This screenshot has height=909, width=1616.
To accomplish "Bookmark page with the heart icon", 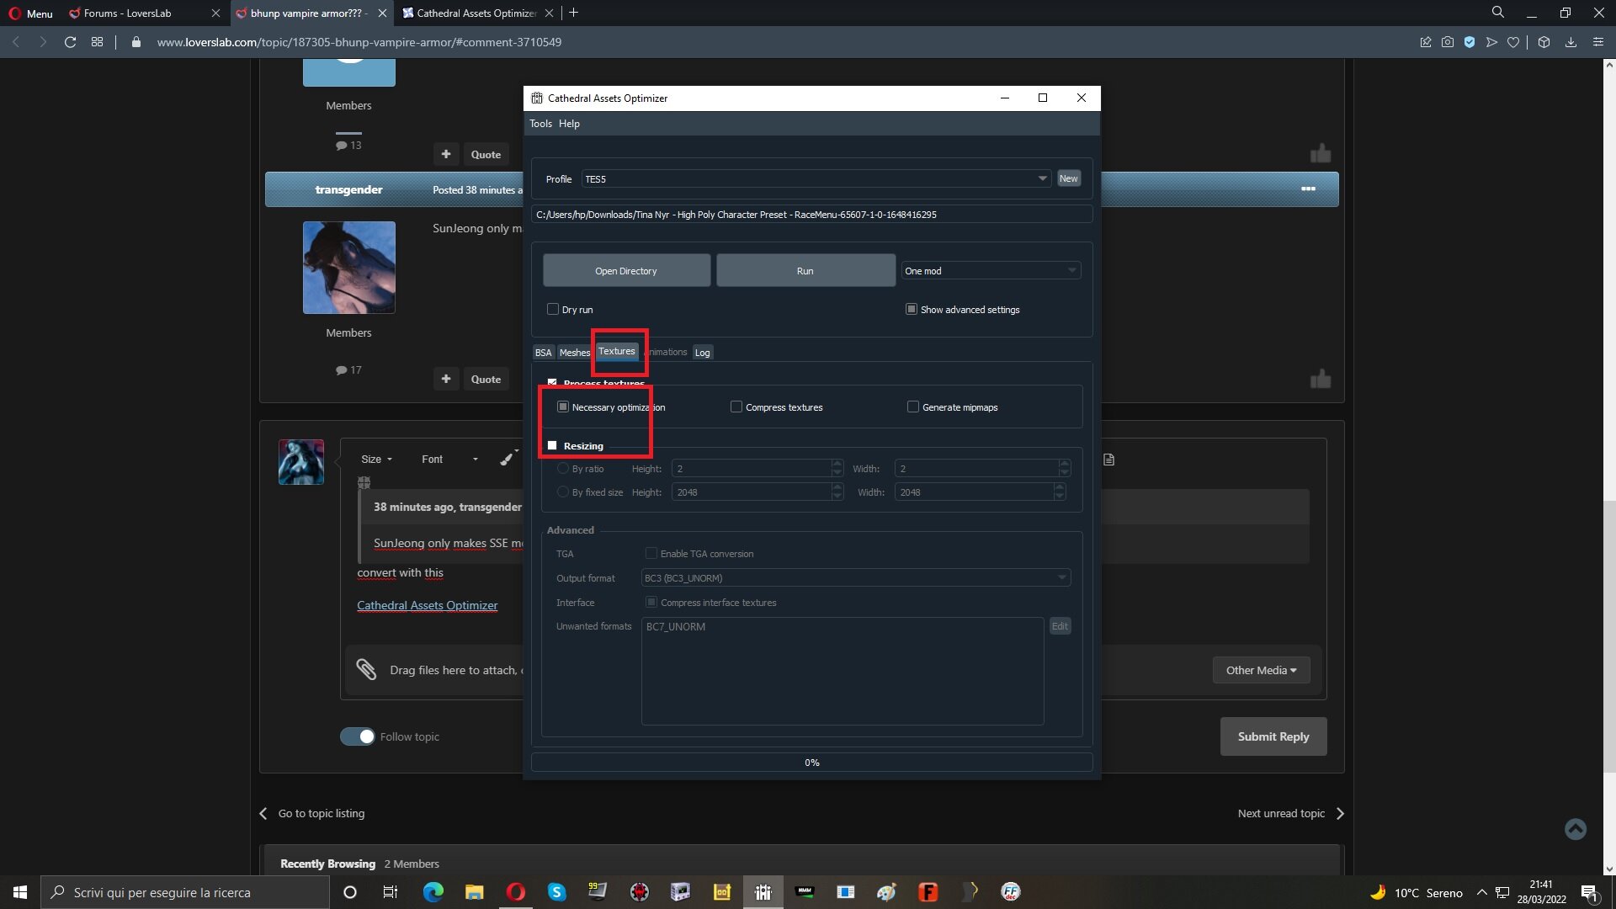I will [1513, 42].
